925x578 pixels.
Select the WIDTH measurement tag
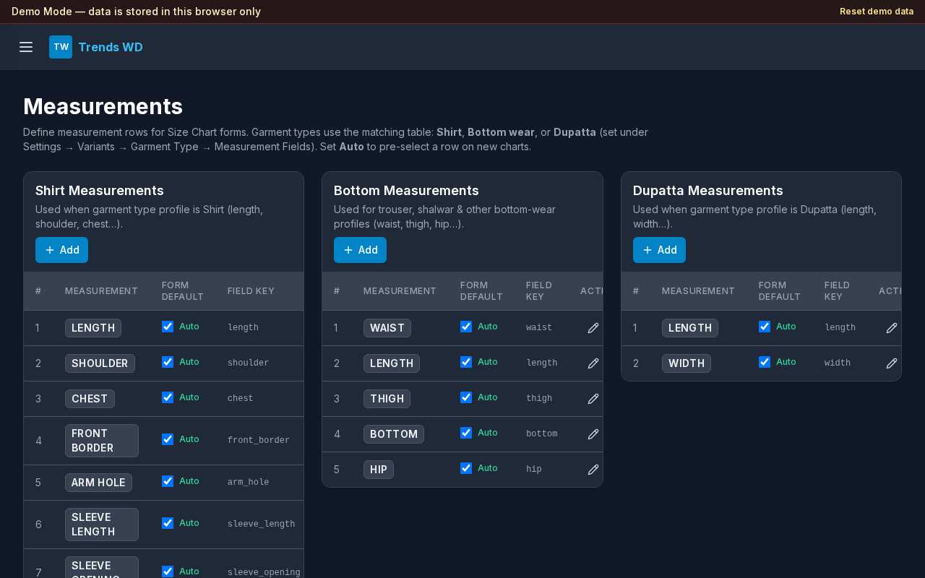pos(687,363)
